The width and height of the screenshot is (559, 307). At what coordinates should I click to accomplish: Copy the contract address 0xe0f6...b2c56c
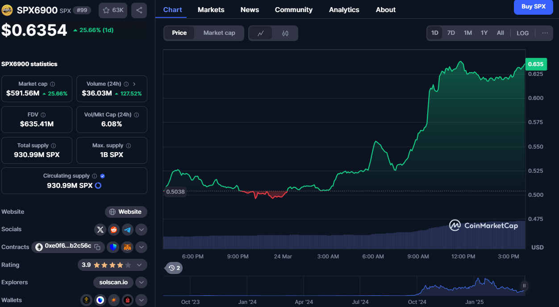[97, 247]
